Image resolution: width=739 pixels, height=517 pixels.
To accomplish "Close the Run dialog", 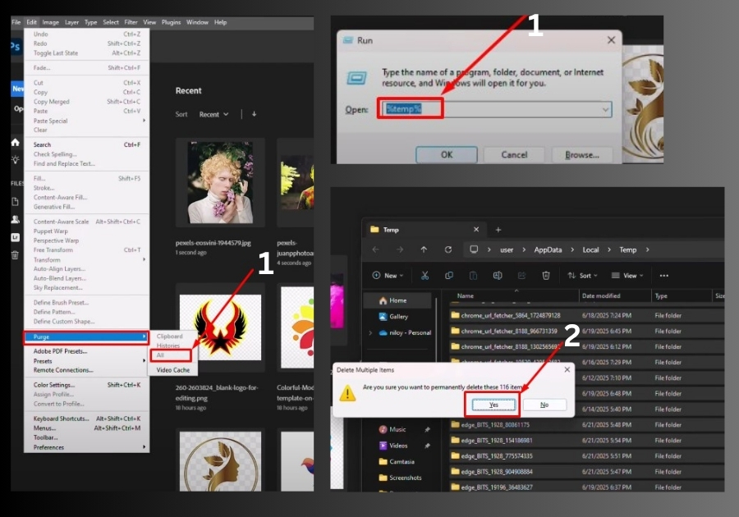I will (x=611, y=40).
